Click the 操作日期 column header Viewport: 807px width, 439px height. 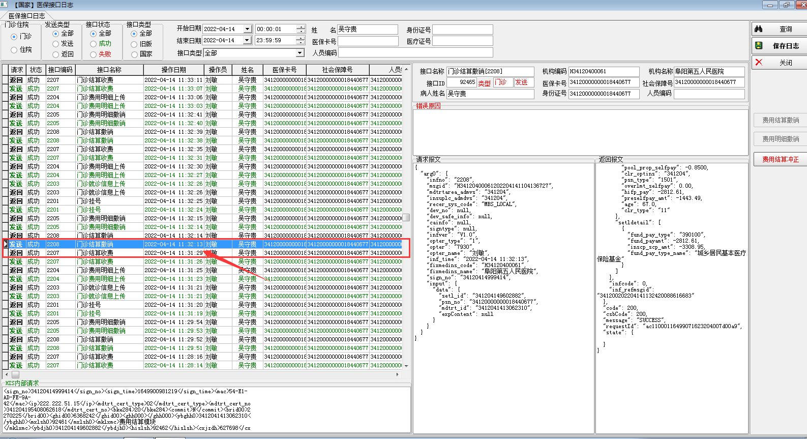[x=173, y=70]
